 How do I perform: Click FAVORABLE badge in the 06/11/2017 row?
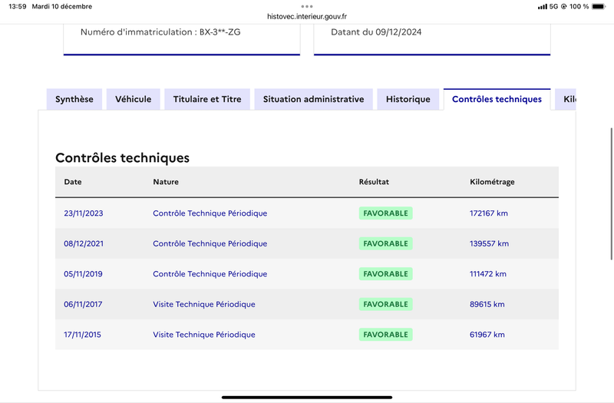click(386, 304)
